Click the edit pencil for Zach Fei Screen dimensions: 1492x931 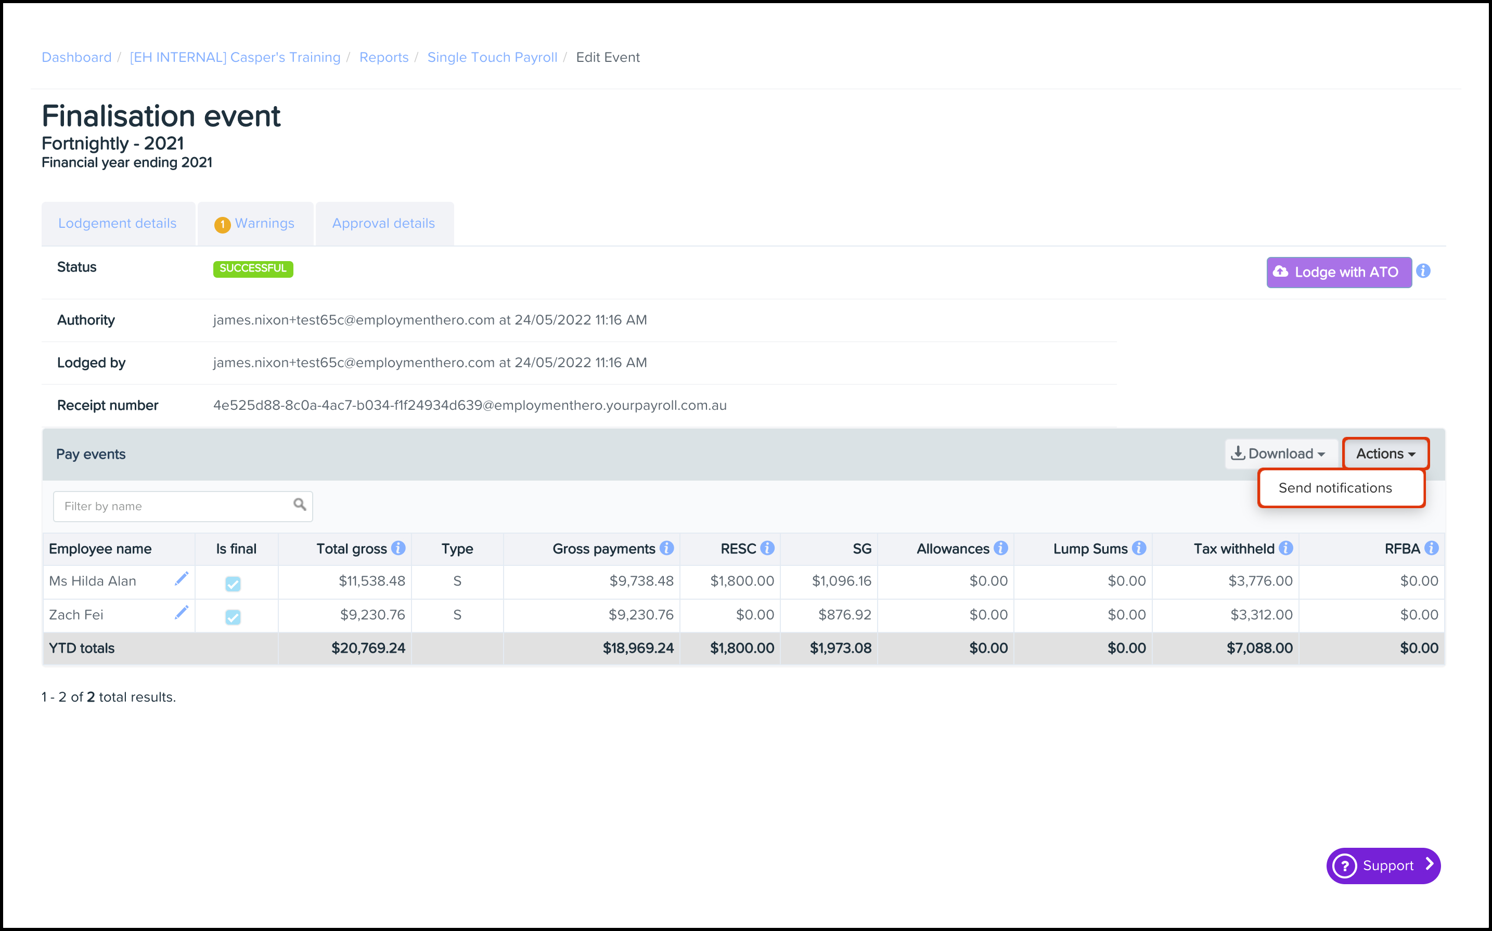(x=181, y=613)
